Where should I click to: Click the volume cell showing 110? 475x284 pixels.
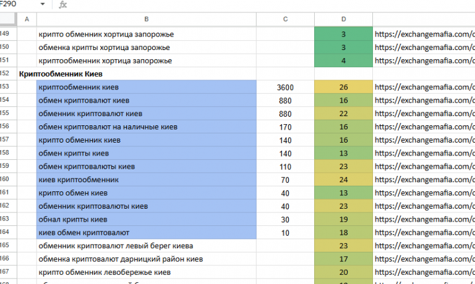point(285,167)
